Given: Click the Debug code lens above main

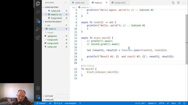Looking at the screenshot, I should 91,66.
